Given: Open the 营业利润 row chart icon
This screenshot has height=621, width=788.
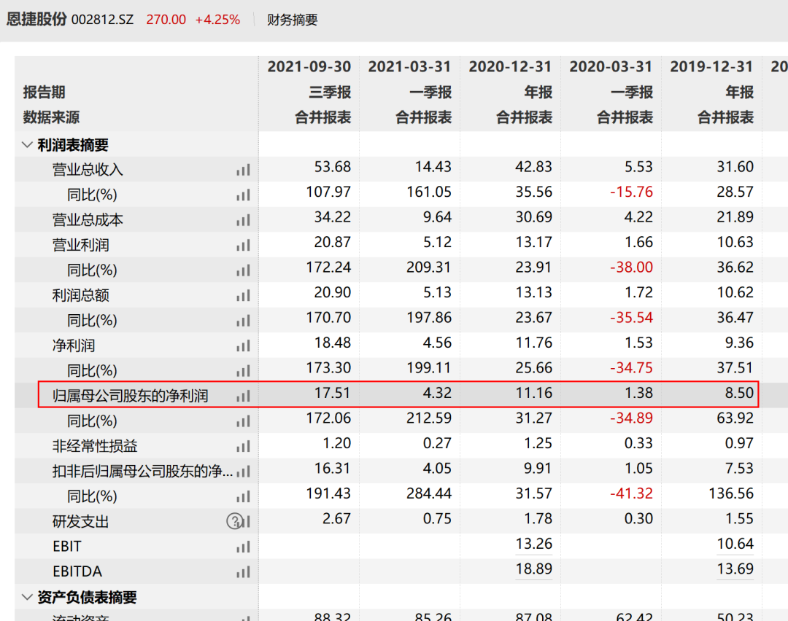Looking at the screenshot, I should (x=243, y=246).
